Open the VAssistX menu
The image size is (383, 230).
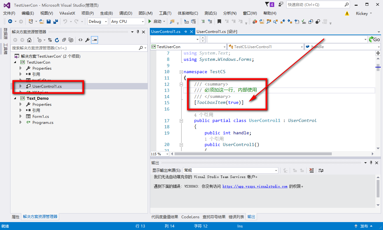(67, 13)
